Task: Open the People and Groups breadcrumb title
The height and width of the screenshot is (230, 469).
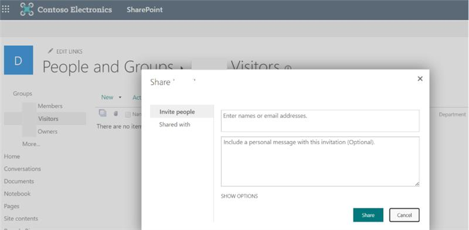Action: [108, 67]
